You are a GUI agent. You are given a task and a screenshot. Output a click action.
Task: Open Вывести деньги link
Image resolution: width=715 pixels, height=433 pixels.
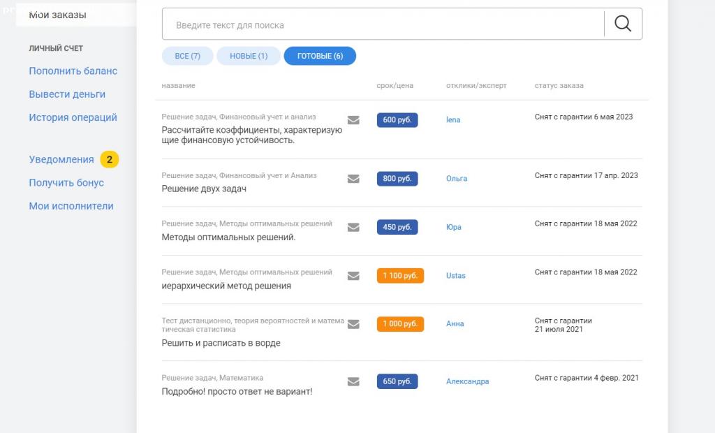[x=67, y=94]
